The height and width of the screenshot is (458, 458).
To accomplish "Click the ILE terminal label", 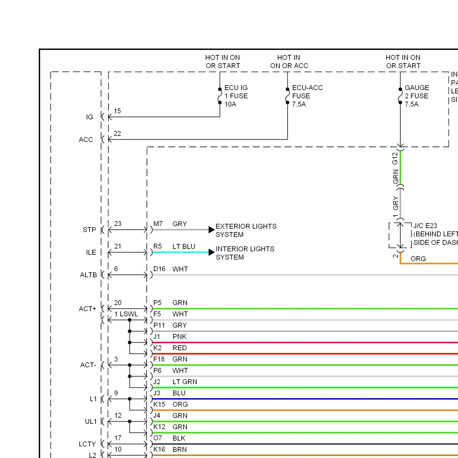I will pyautogui.click(x=91, y=252).
